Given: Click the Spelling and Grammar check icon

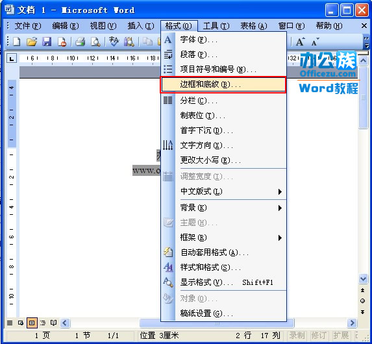Looking at the screenshot, I should pos(114,42).
